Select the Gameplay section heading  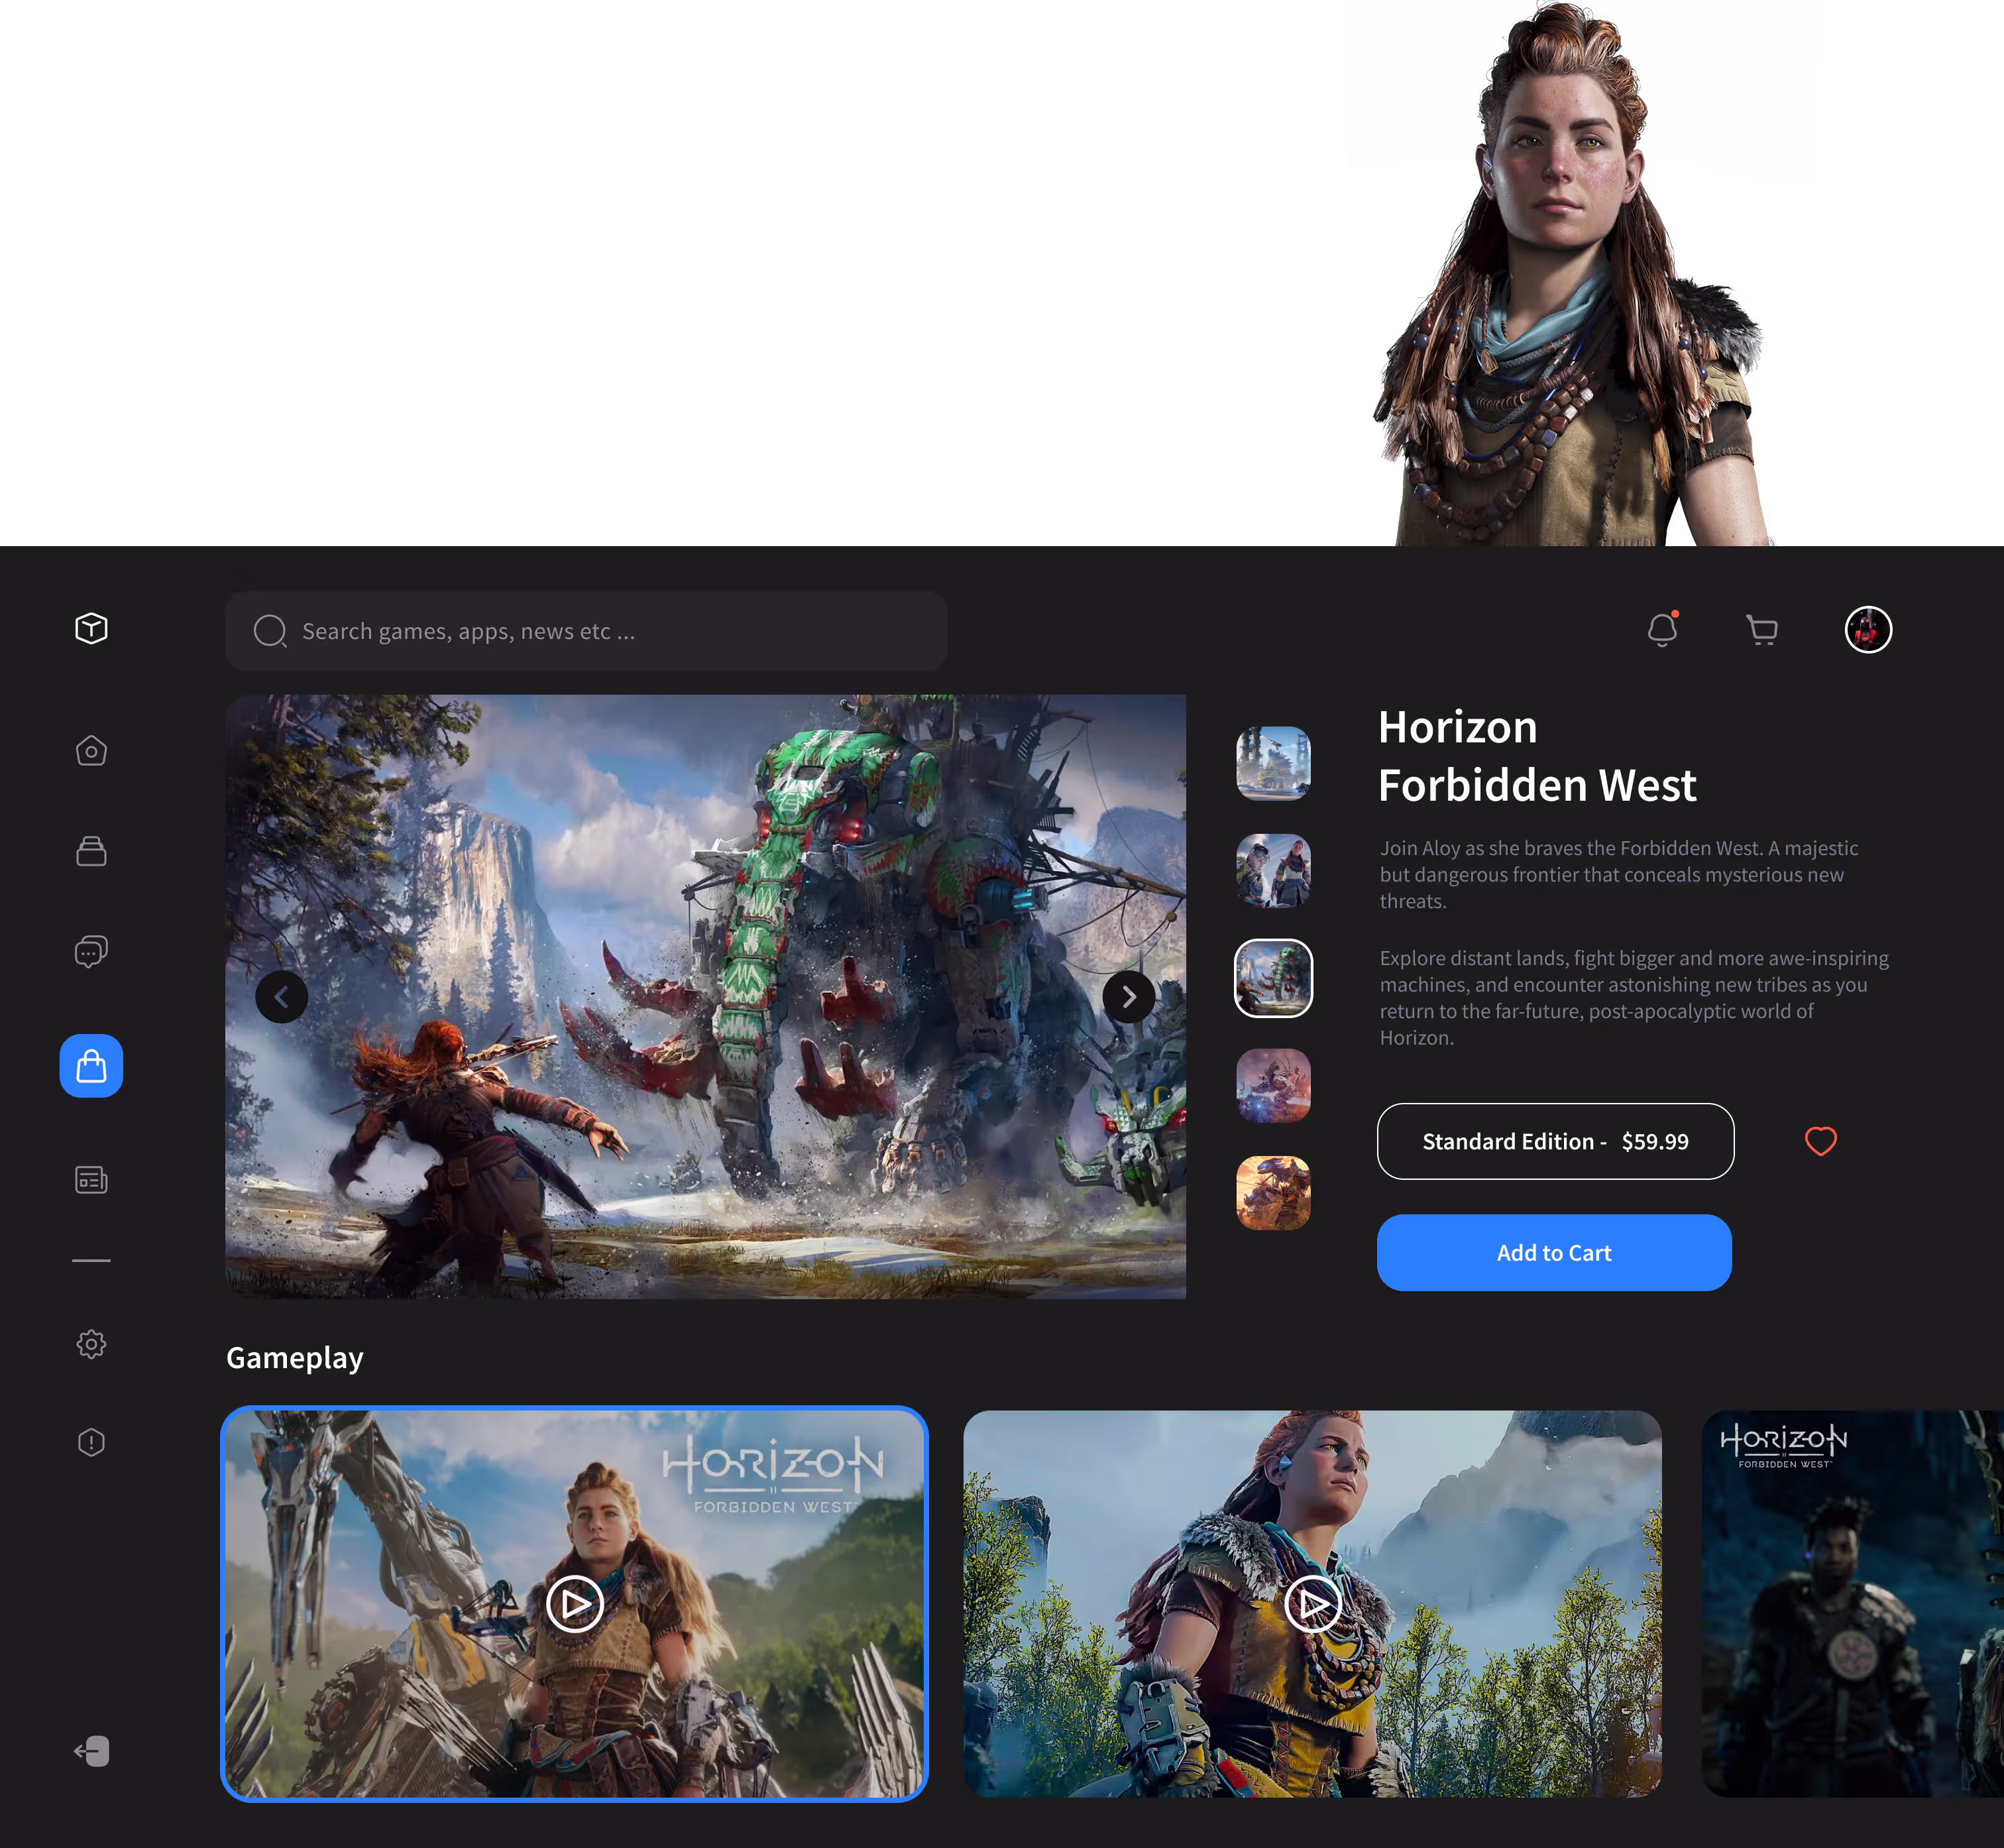294,1357
